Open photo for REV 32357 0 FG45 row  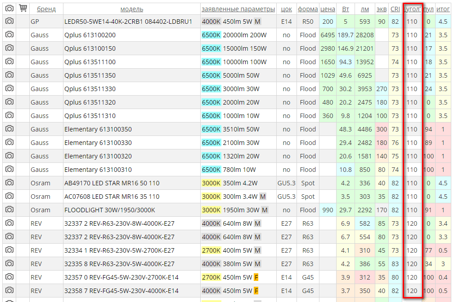[9, 277]
